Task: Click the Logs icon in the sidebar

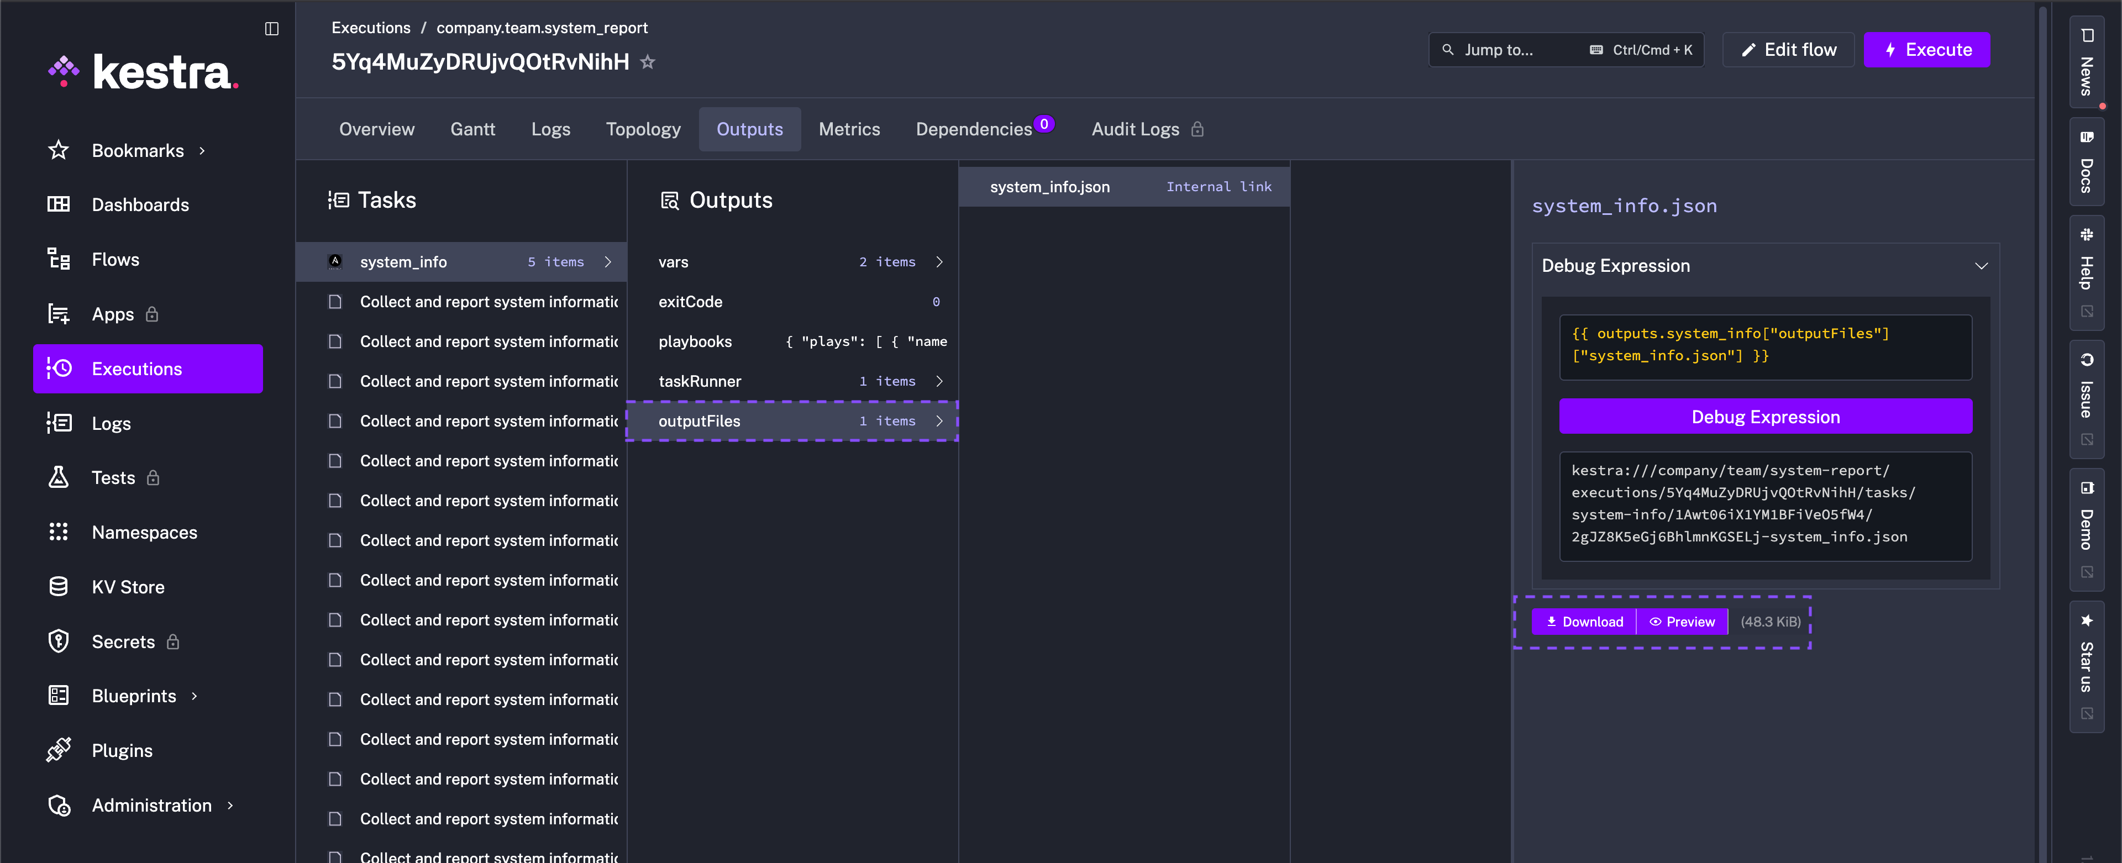Action: (x=59, y=423)
